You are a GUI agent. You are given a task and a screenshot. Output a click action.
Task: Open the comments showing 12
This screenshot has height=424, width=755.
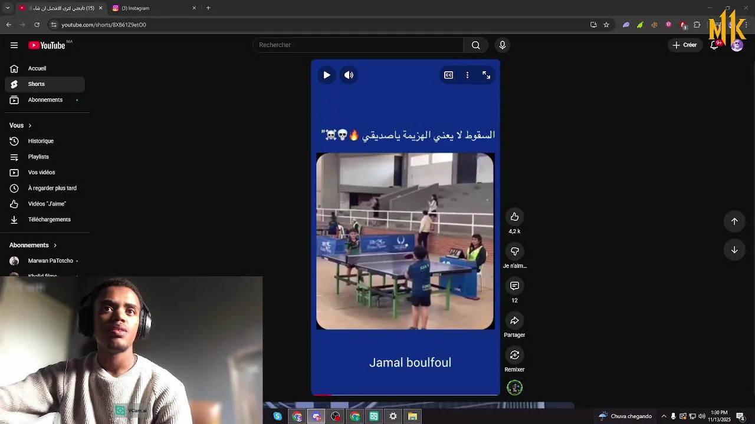(514, 286)
